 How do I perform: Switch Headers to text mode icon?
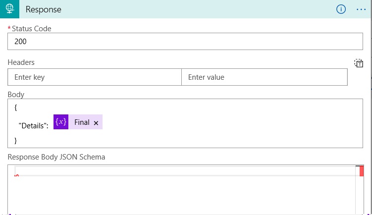pos(359,63)
